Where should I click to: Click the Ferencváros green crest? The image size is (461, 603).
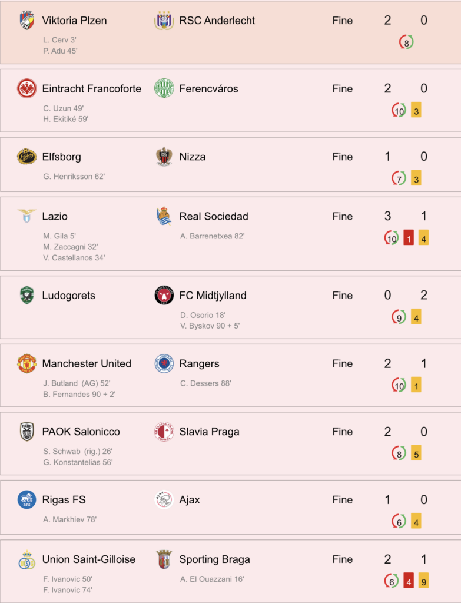164,88
